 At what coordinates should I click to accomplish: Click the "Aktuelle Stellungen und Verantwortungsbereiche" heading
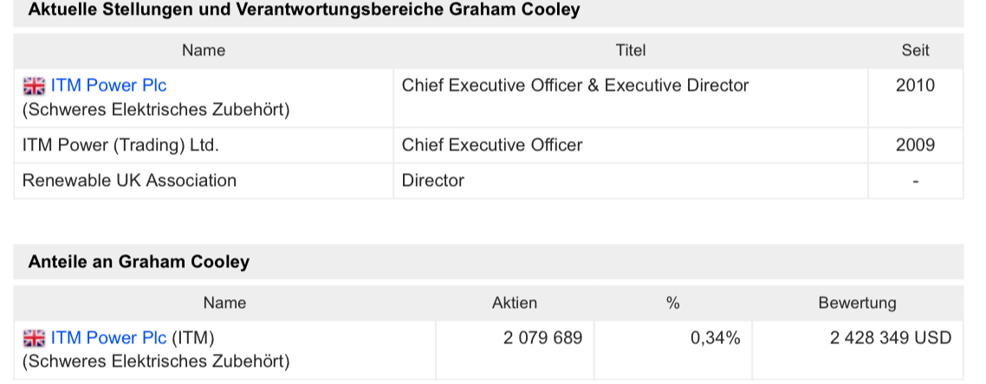click(x=304, y=10)
